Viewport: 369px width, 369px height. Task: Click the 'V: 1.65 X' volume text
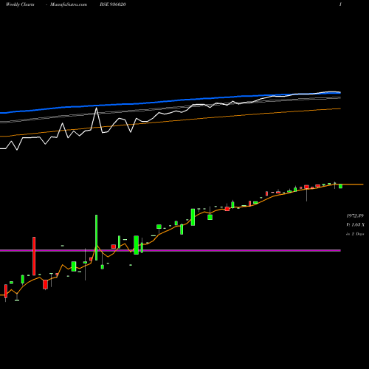click(x=355, y=225)
